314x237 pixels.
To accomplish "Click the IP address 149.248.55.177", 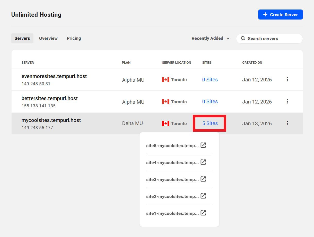I will 37,128.
